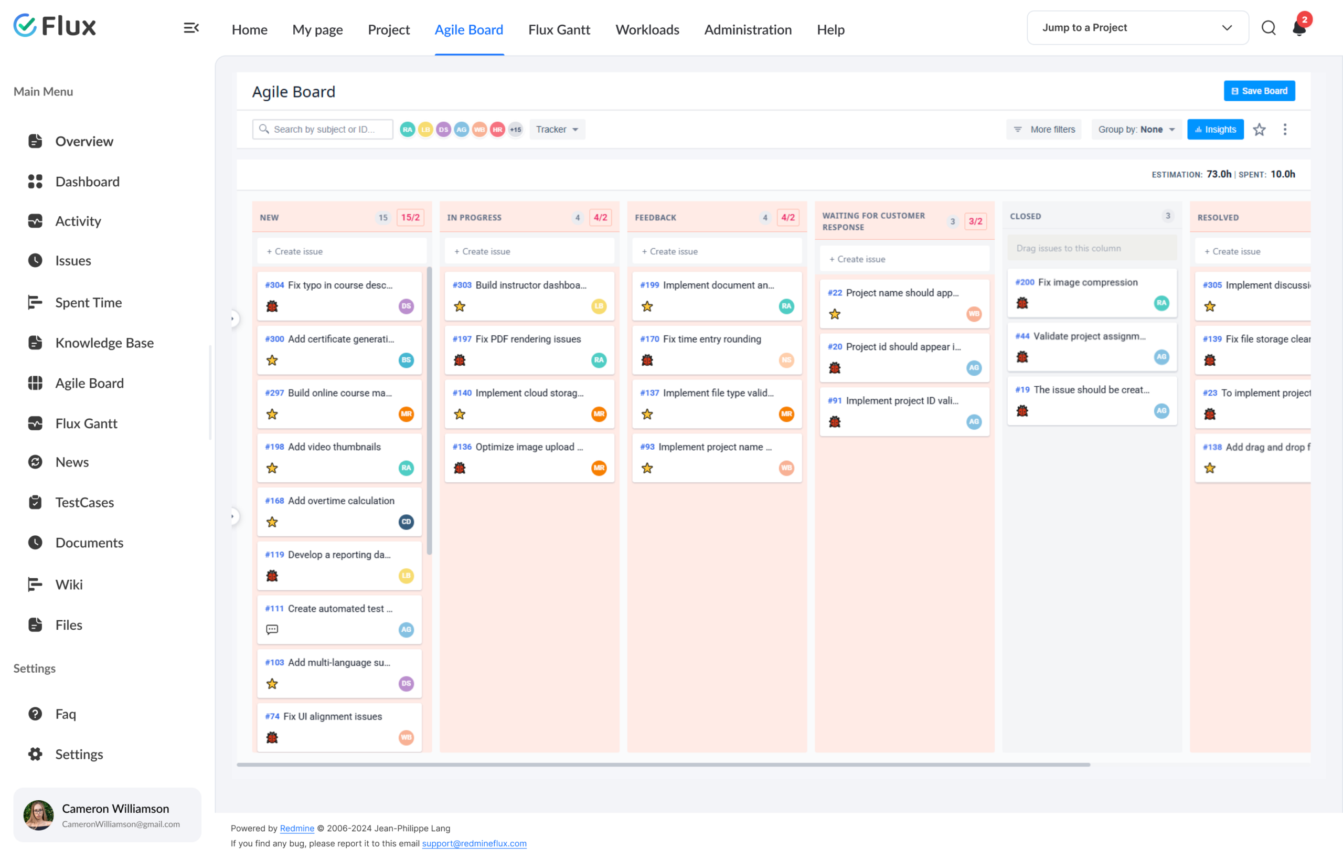Favorite this board with the star icon
The height and width of the screenshot is (859, 1343).
1260,130
